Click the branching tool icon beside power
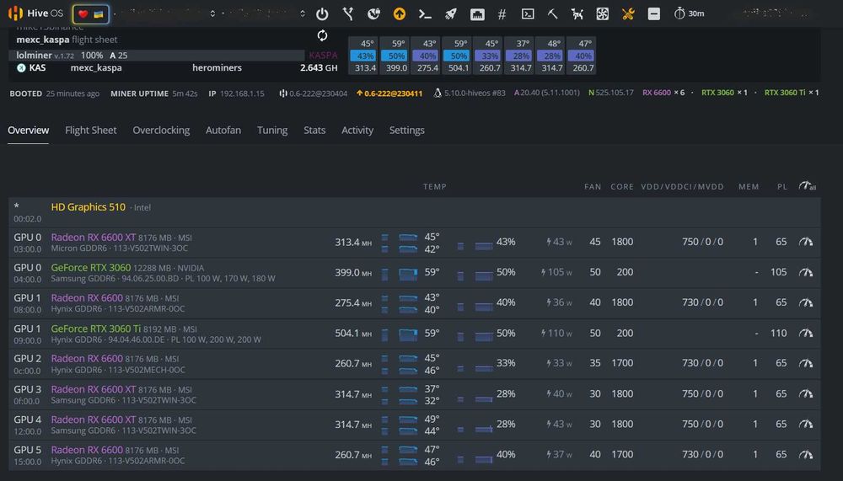Image resolution: width=843 pixels, height=481 pixels. [348, 14]
